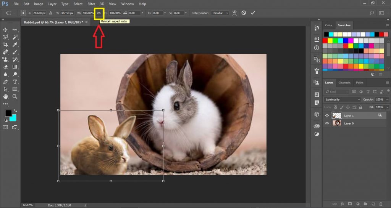Select the Dodge tool

(15, 74)
